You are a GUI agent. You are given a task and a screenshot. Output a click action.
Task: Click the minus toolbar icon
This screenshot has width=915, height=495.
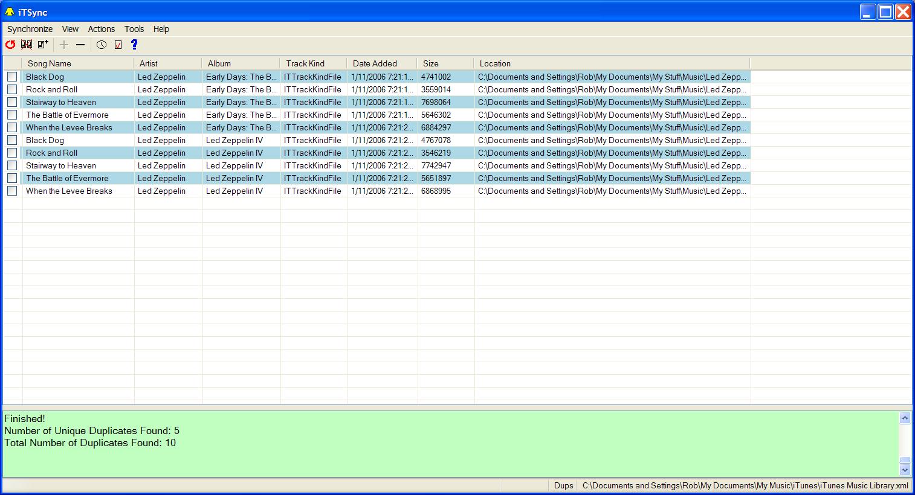pyautogui.click(x=80, y=45)
